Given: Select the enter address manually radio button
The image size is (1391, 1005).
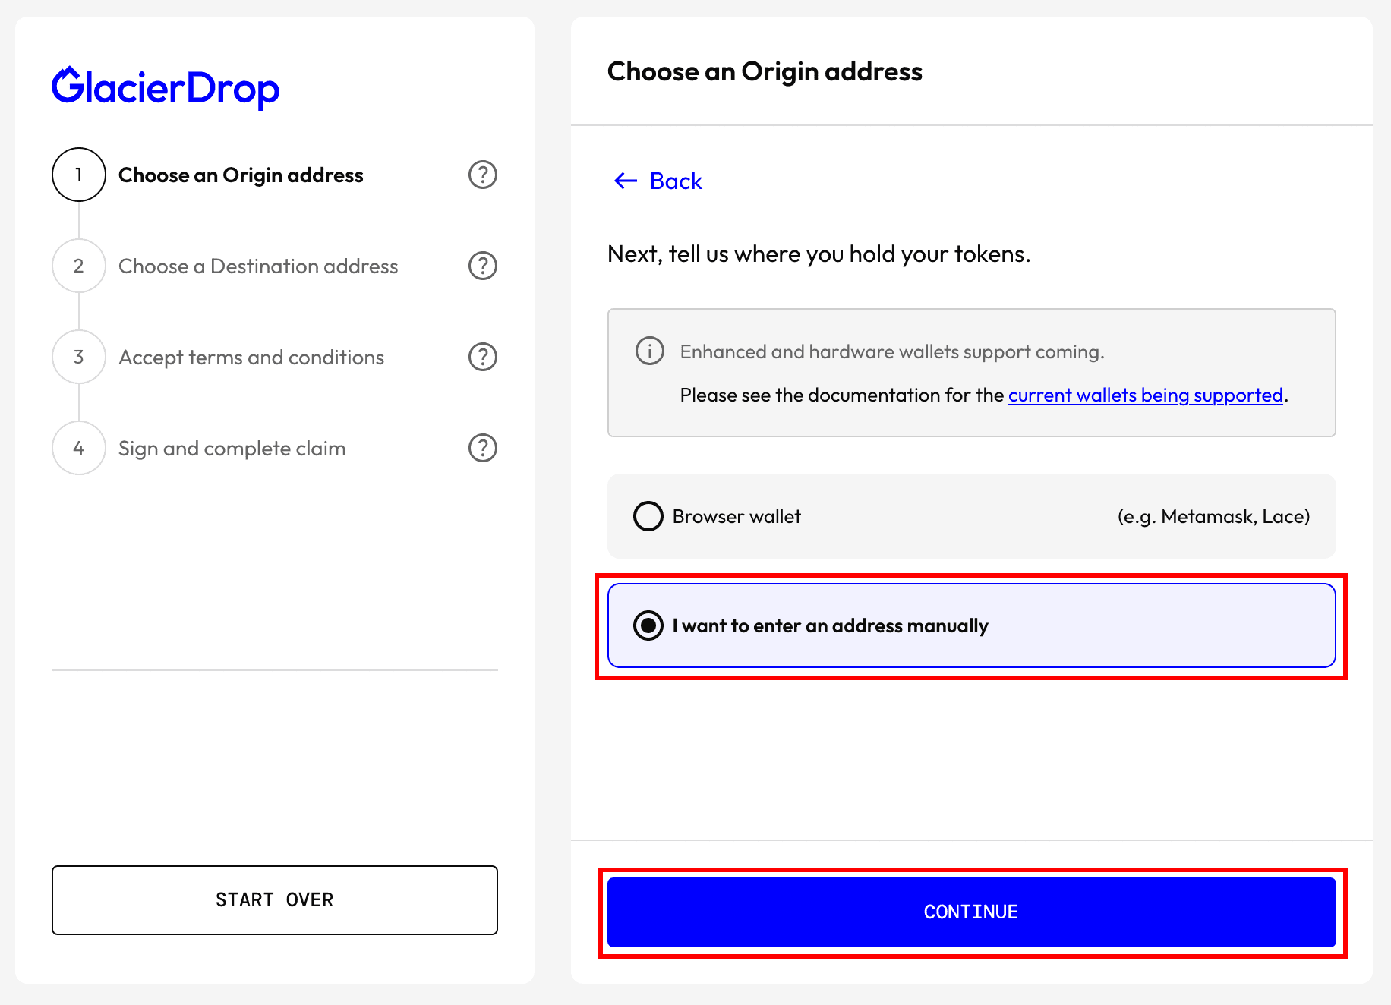Looking at the screenshot, I should [x=648, y=625].
